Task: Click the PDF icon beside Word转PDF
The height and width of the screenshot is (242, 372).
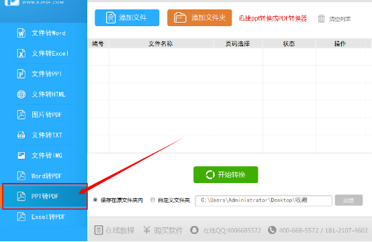Action: (x=21, y=176)
